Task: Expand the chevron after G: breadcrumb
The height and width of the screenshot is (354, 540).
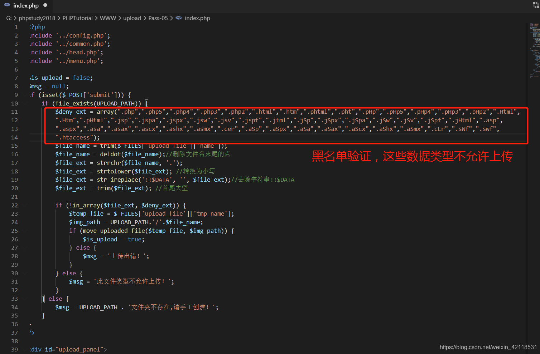Action: pos(15,18)
